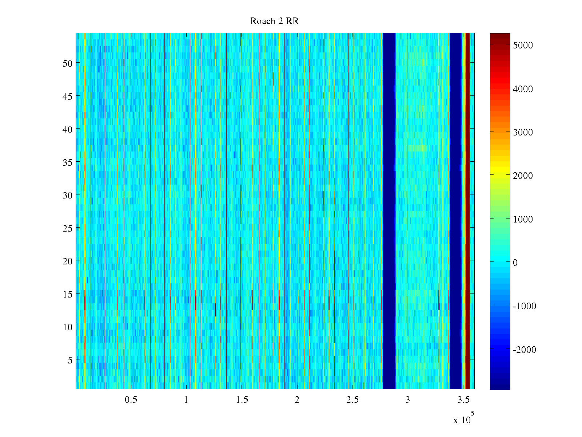
Task: Click the x-axis tick label 3
Action: tap(408, 400)
